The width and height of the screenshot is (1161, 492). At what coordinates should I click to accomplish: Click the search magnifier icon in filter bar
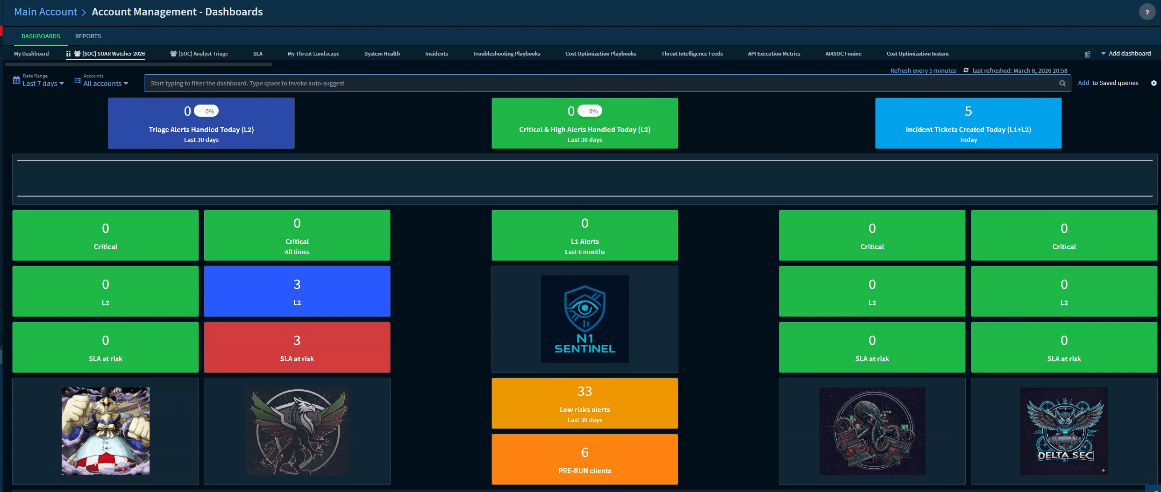click(1062, 84)
